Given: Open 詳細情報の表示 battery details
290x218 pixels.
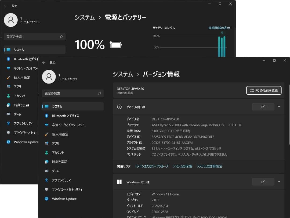Looking at the screenshot, I should click(x=220, y=28).
